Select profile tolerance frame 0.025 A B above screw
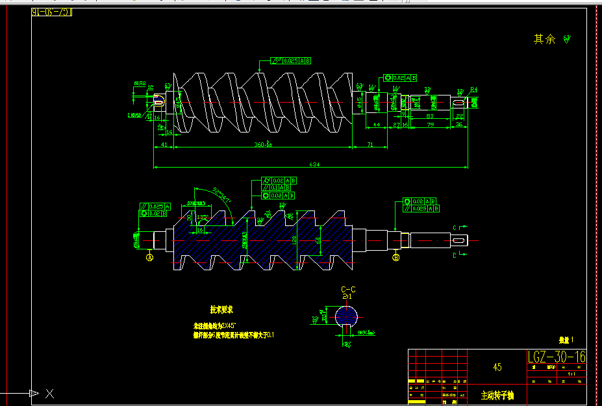This screenshot has height=406, width=602. (291, 60)
